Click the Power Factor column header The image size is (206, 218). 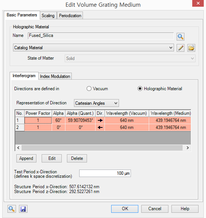click(x=38, y=113)
